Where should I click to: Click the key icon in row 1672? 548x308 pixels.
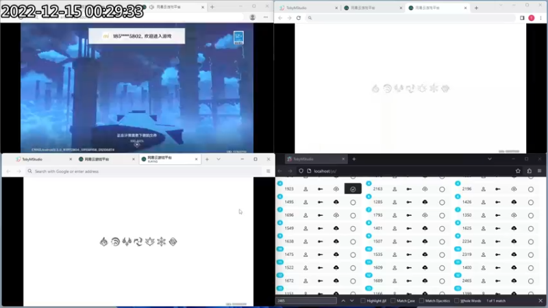pyautogui.click(x=320, y=281)
